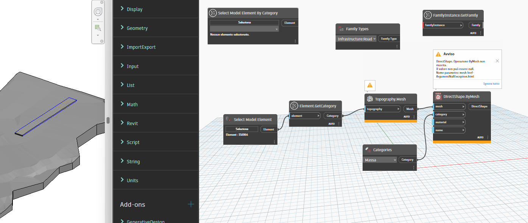Open the zoom options dropdown arrow
Screen dimensions: 528x223
98,35
